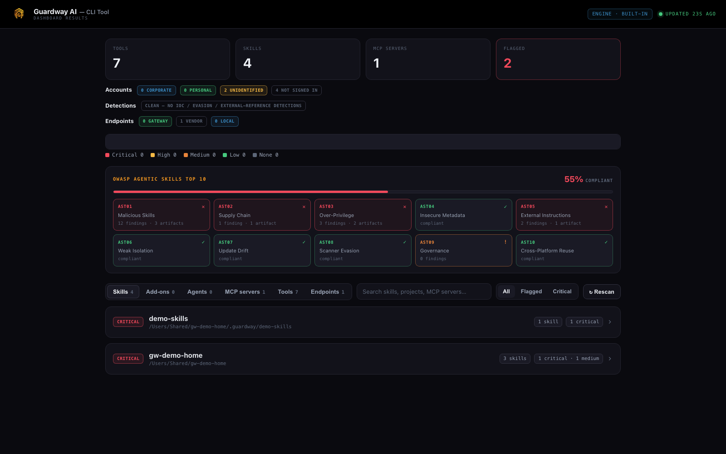
Task: Click the green updated status dot
Action: coord(661,14)
